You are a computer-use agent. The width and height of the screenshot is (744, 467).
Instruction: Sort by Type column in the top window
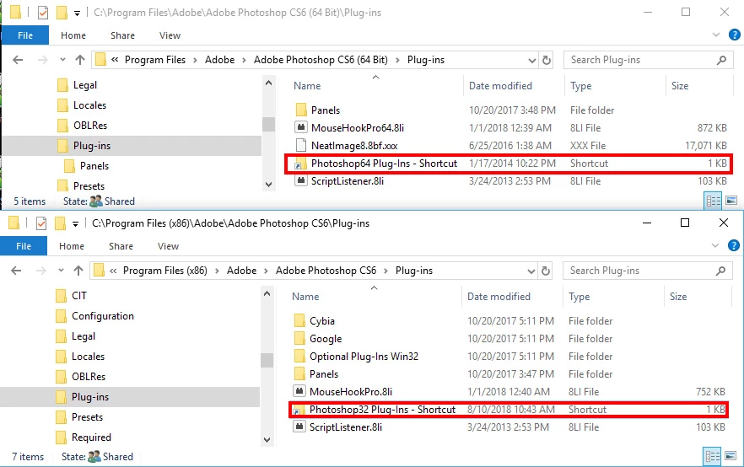click(580, 86)
